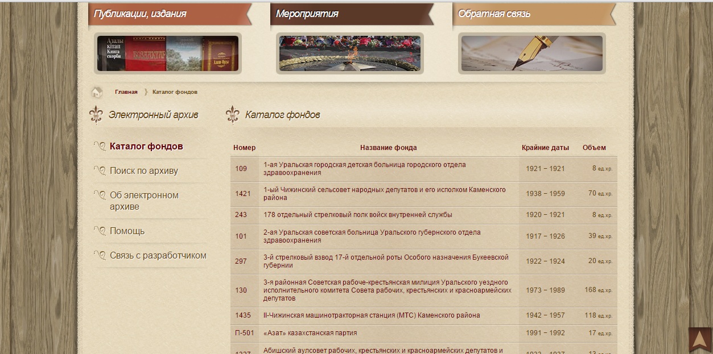
Task: Click the scroll-to-top arrow icon
Action: [699, 340]
